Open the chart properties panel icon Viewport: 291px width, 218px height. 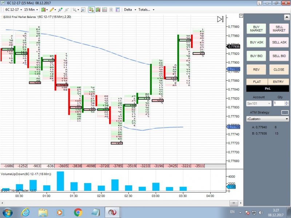click(117, 10)
